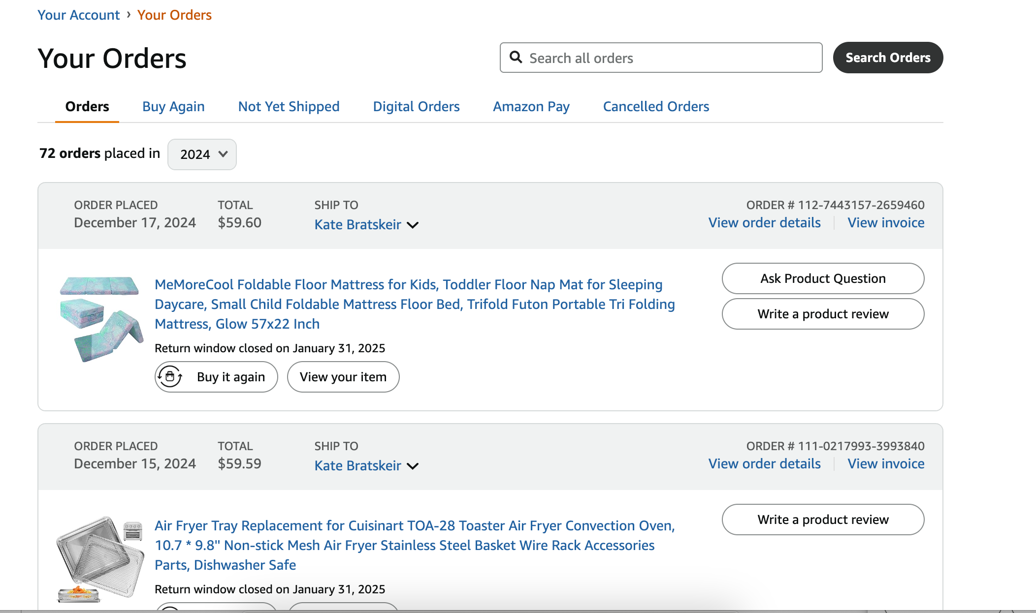The width and height of the screenshot is (1036, 613).
Task: Write a product review for air fryer tray
Action: point(823,520)
